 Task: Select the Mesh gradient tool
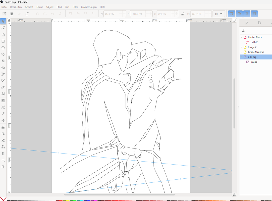pos(3,107)
